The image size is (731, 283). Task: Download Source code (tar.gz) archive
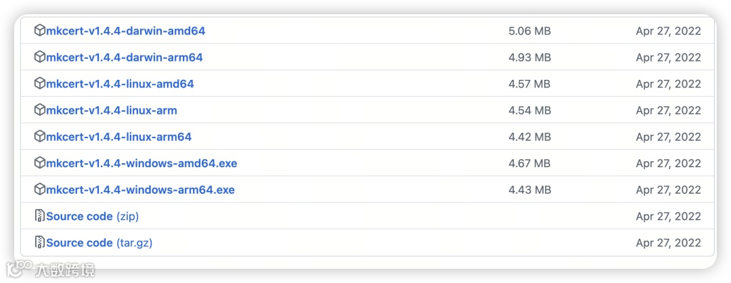coord(99,243)
